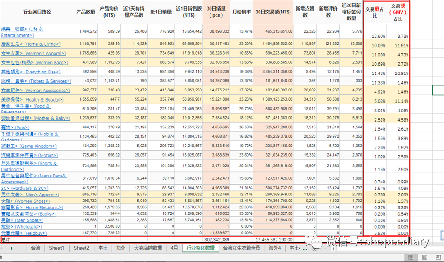Select cell with value 3,100,791
Image resolution: width=444 pixels, height=262 pixels.
tap(86, 44)
